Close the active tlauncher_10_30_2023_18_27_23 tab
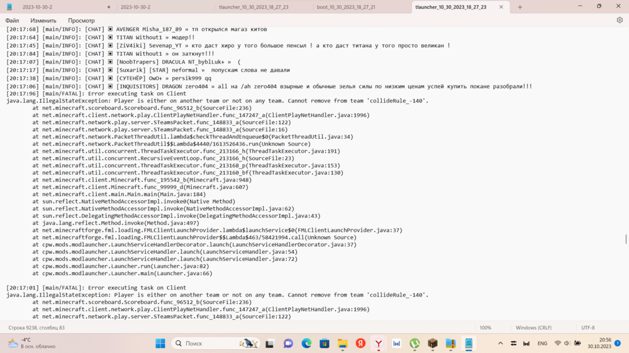 click(501, 7)
